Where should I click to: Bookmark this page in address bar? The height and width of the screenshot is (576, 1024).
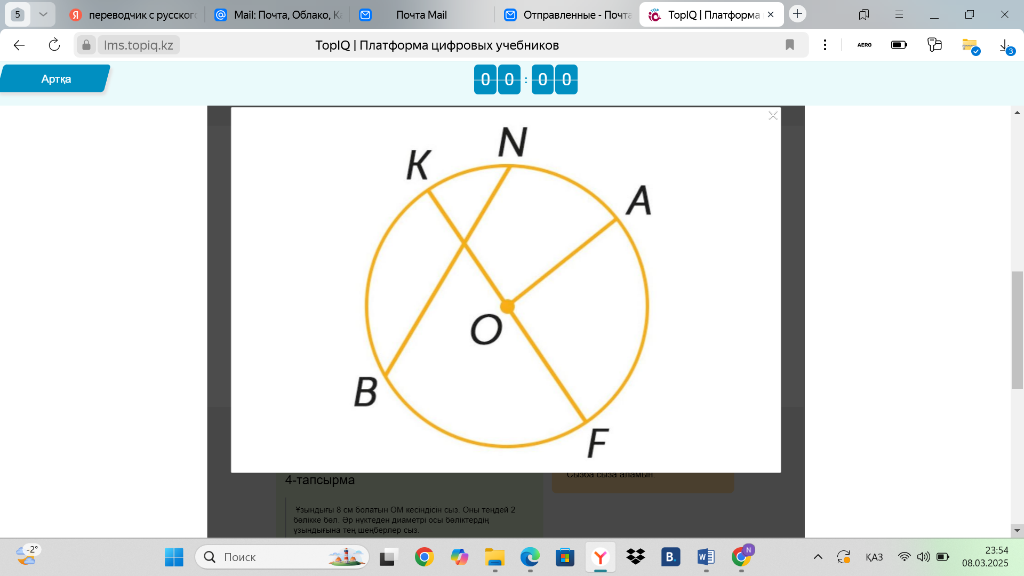pyautogui.click(x=790, y=45)
